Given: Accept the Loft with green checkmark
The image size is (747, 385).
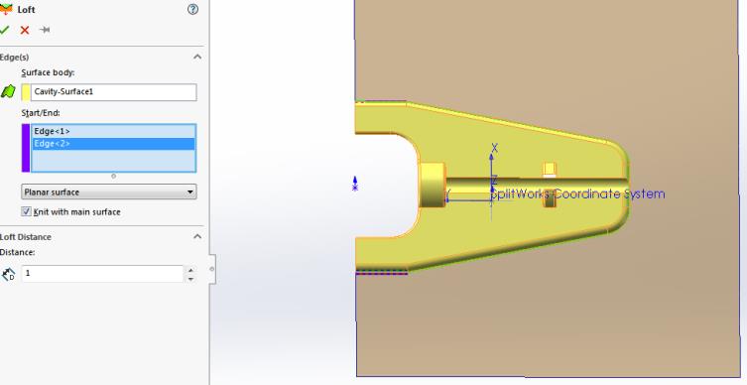Looking at the screenshot, I should coord(4,30).
